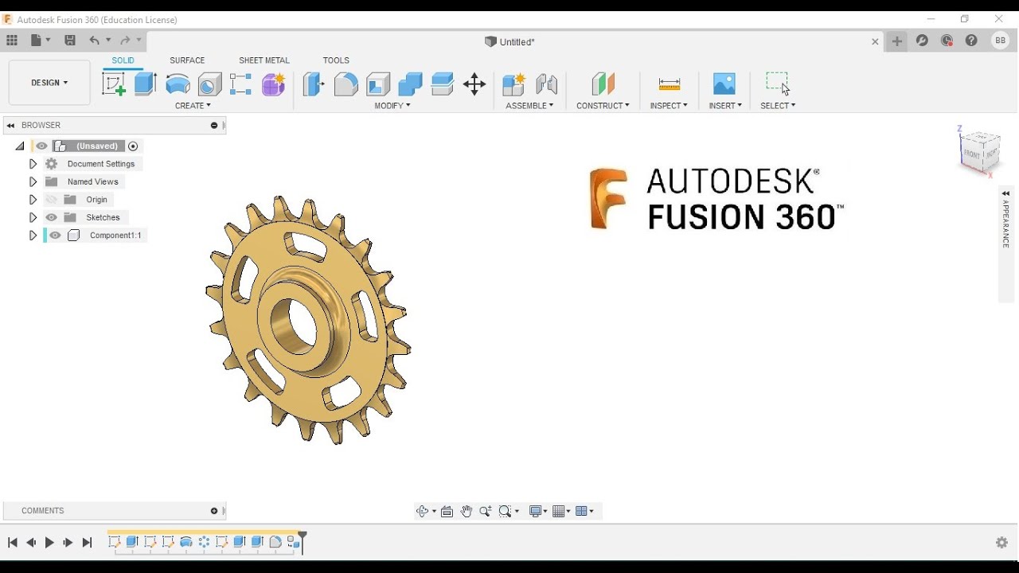Image resolution: width=1019 pixels, height=573 pixels.
Task: Select the Press Pull tool
Action: [314, 84]
